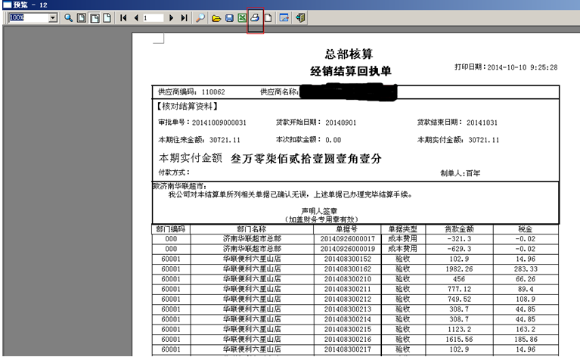
Task: Click the 打印日期 2014-10-10 9:25:28 text
Action: coord(506,67)
